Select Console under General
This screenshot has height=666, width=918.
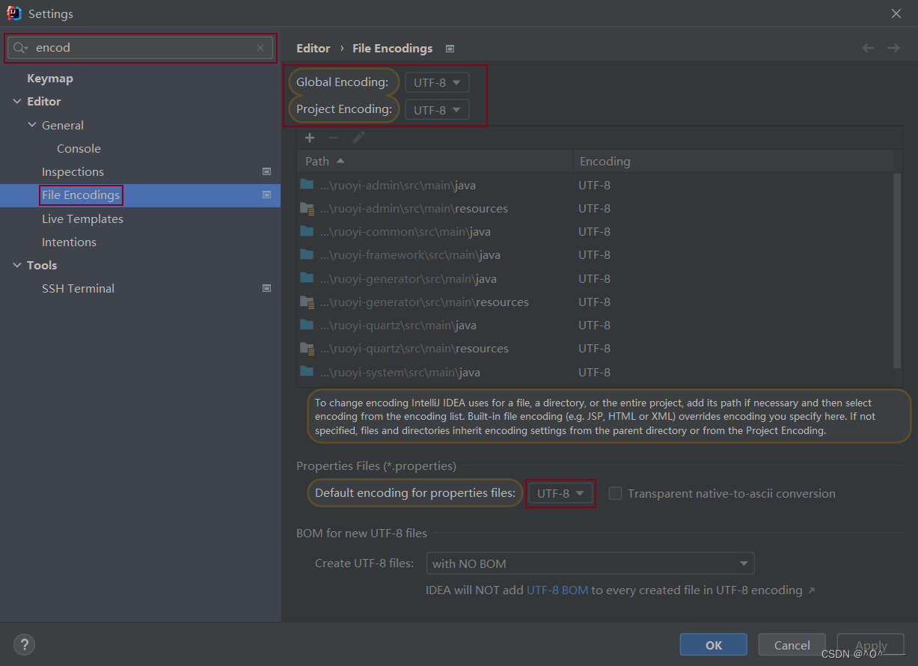(79, 148)
